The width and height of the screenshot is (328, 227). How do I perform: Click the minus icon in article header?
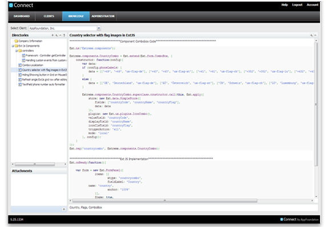315,35
